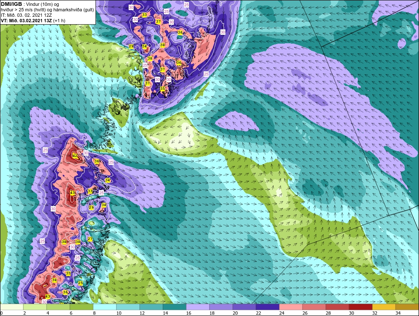Pick the 14–16 m/s dark teal swatch
The image size is (419, 316).
(174, 307)
